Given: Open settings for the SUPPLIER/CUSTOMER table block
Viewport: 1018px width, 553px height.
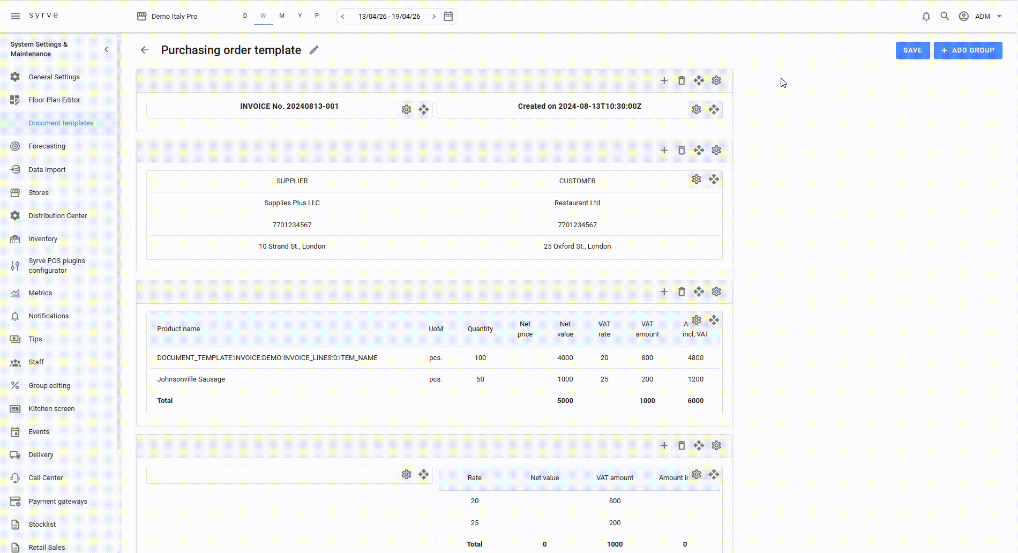Looking at the screenshot, I should (x=696, y=179).
